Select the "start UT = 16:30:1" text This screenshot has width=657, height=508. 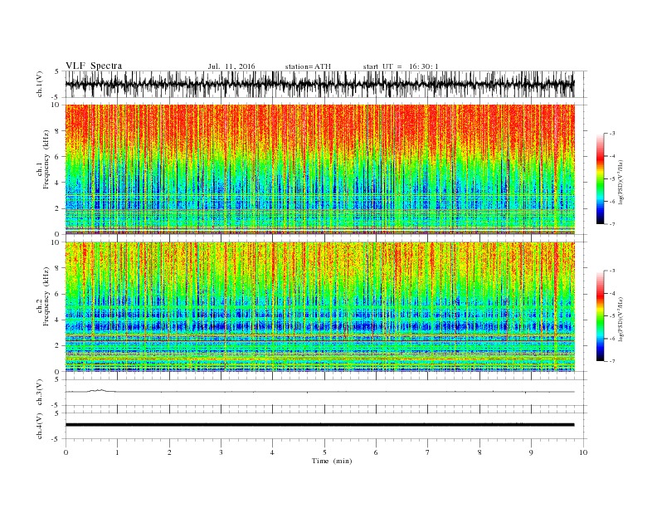click(401, 66)
